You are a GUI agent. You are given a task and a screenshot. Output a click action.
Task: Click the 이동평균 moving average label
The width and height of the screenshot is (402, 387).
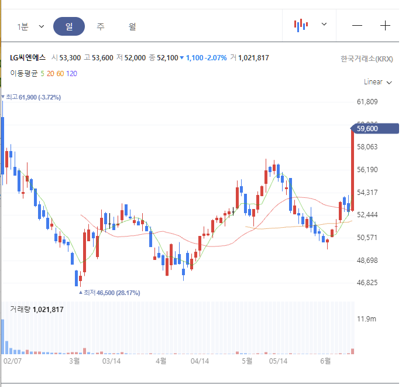point(24,73)
